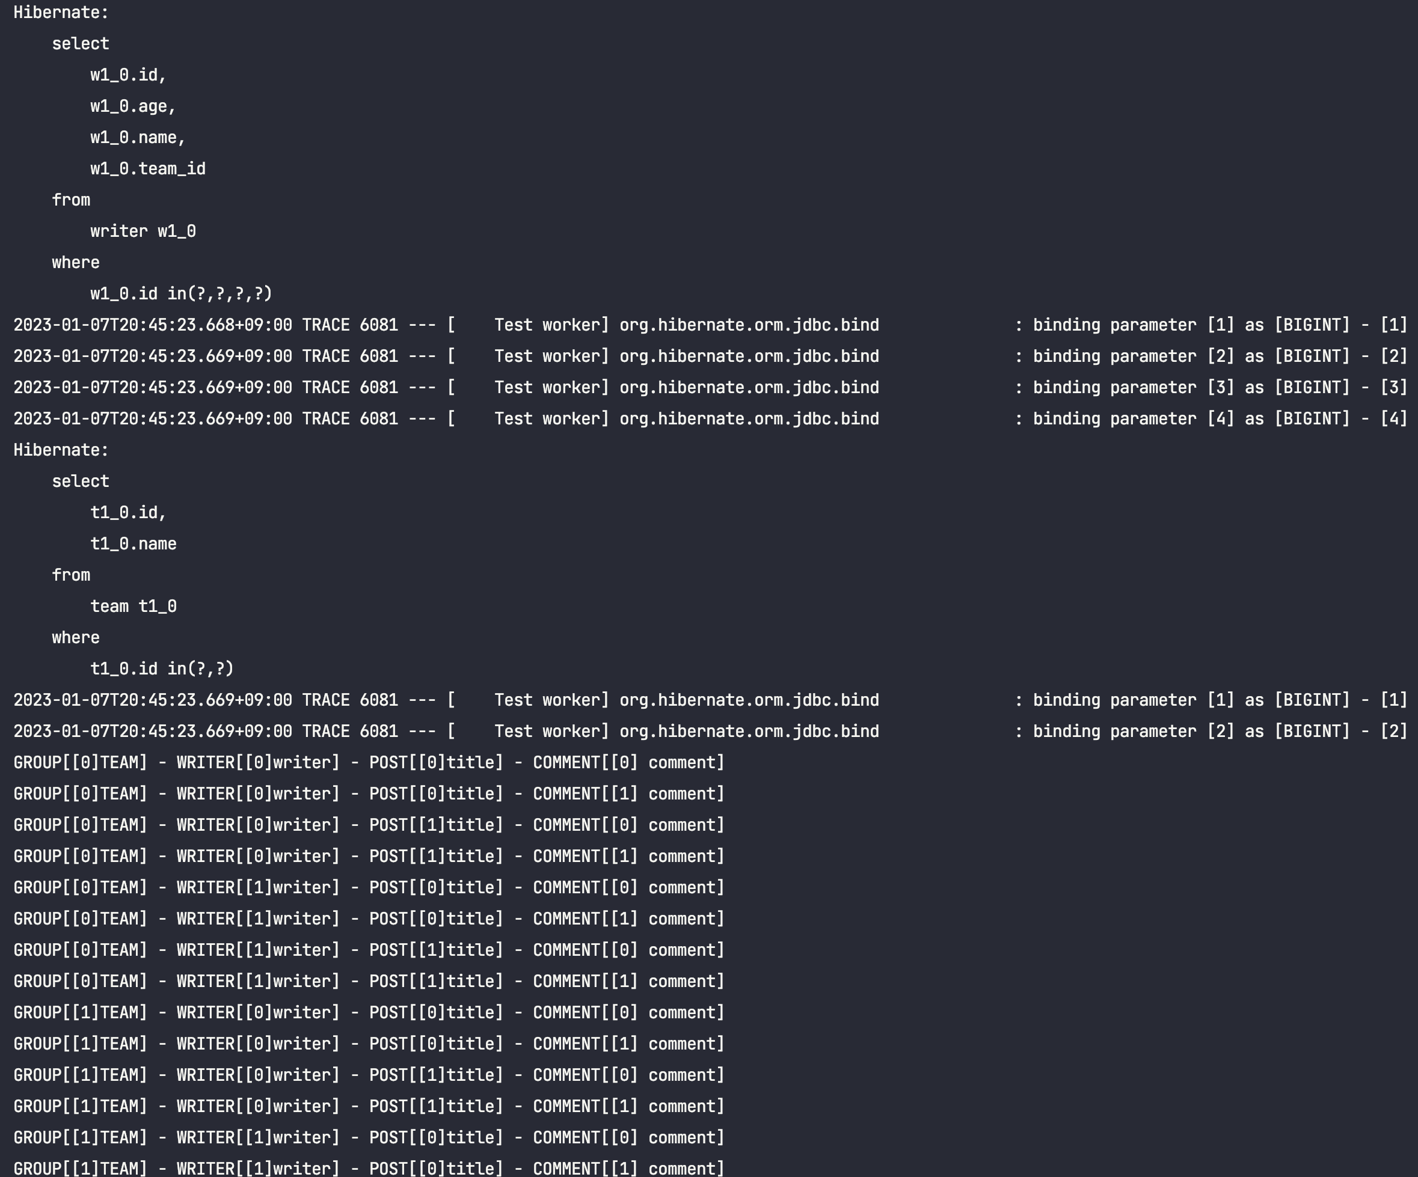Click the timestamp ending in 23.668+09:00

point(153,325)
